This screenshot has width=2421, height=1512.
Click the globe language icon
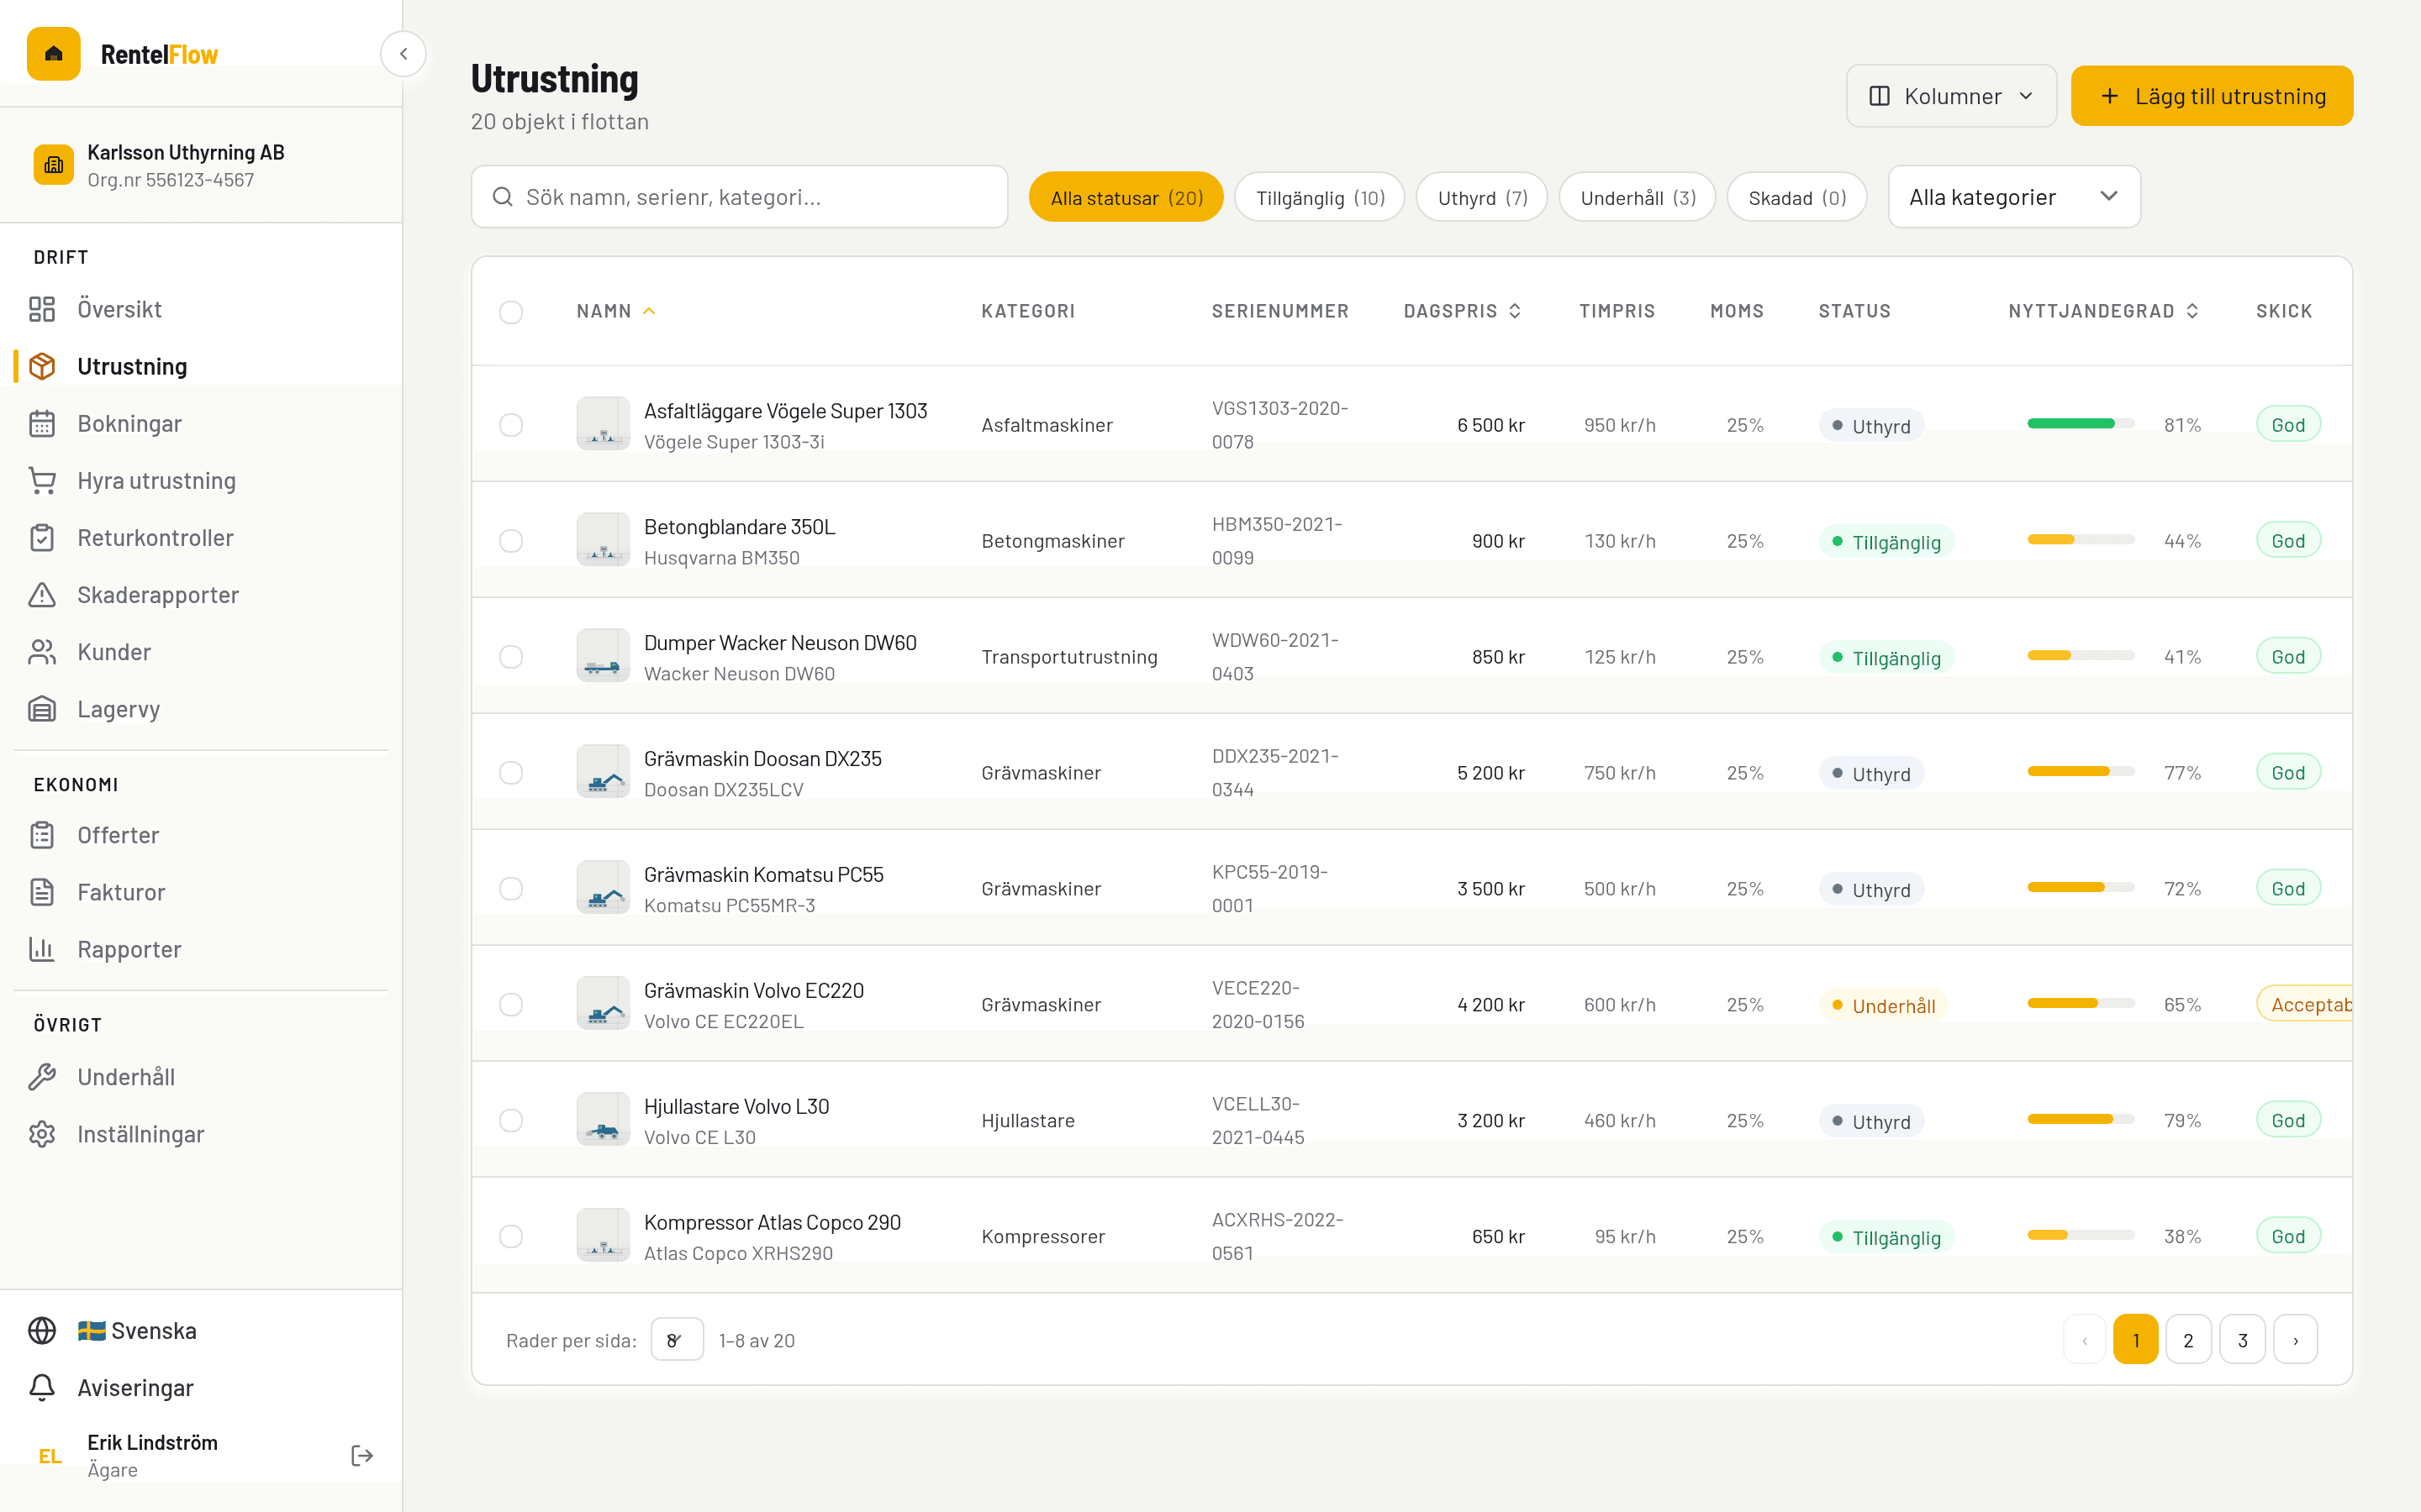click(x=42, y=1330)
